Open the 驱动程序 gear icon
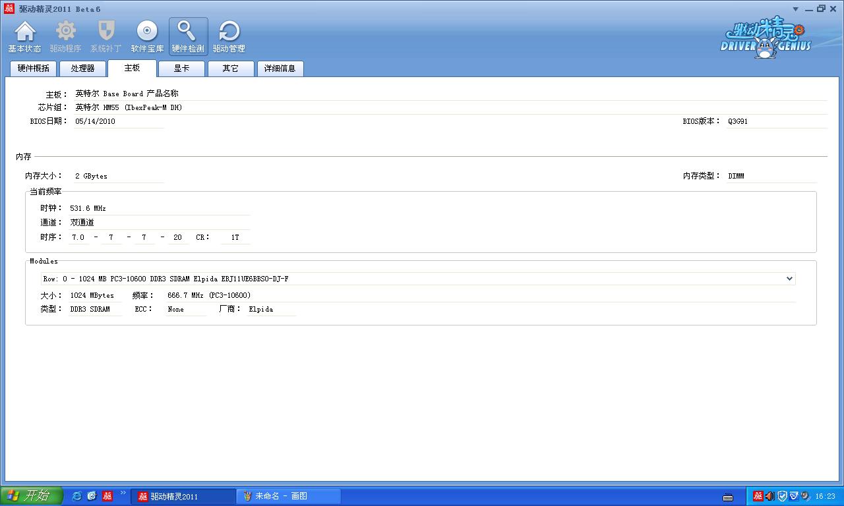844x506 pixels. click(x=65, y=37)
